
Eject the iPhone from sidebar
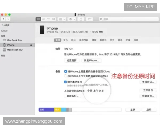click(31, 45)
